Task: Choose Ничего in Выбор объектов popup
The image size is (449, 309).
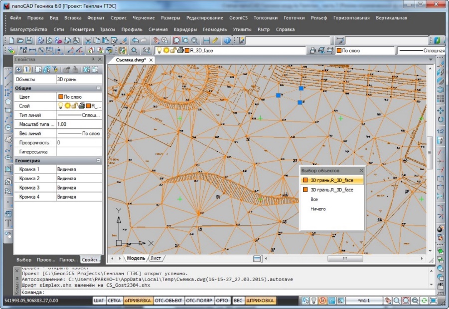Action: [x=318, y=209]
